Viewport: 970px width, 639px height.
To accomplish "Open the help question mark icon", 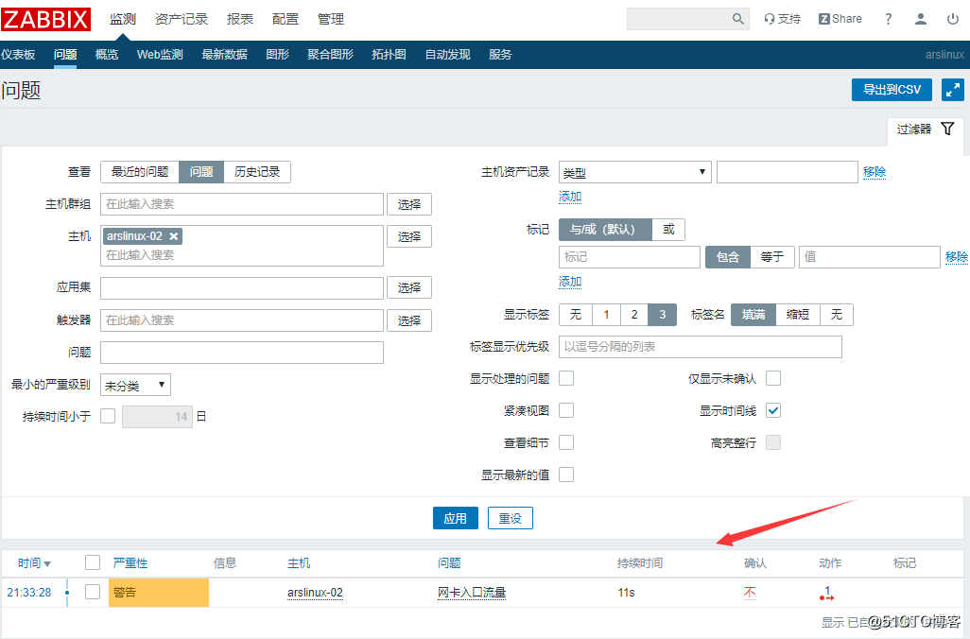I will [889, 19].
